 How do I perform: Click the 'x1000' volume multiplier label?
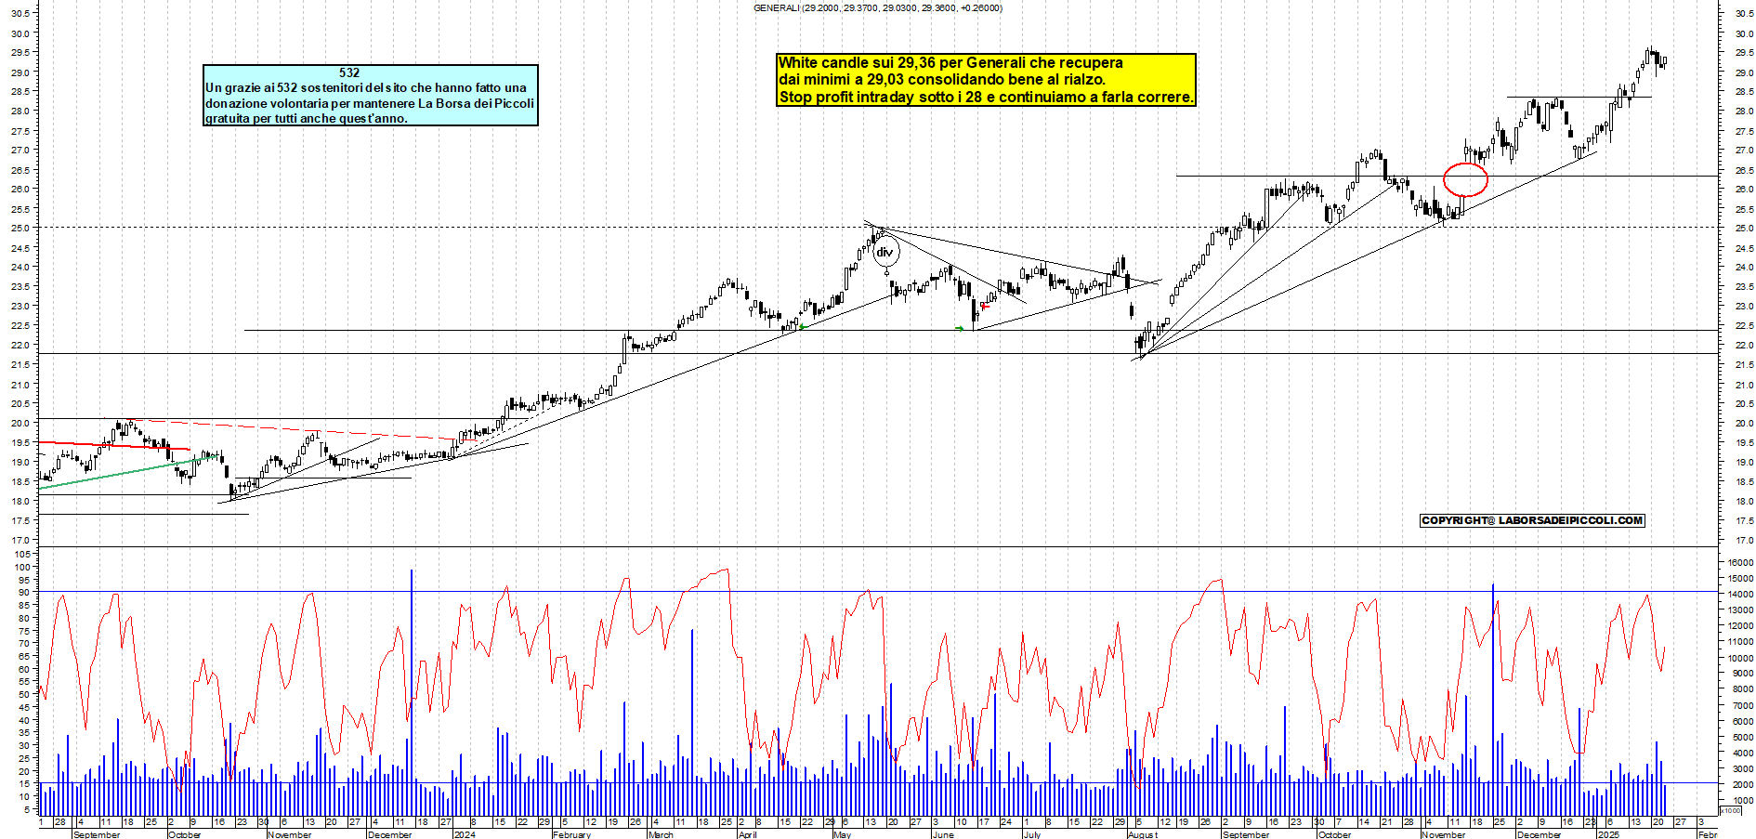pos(1732,811)
